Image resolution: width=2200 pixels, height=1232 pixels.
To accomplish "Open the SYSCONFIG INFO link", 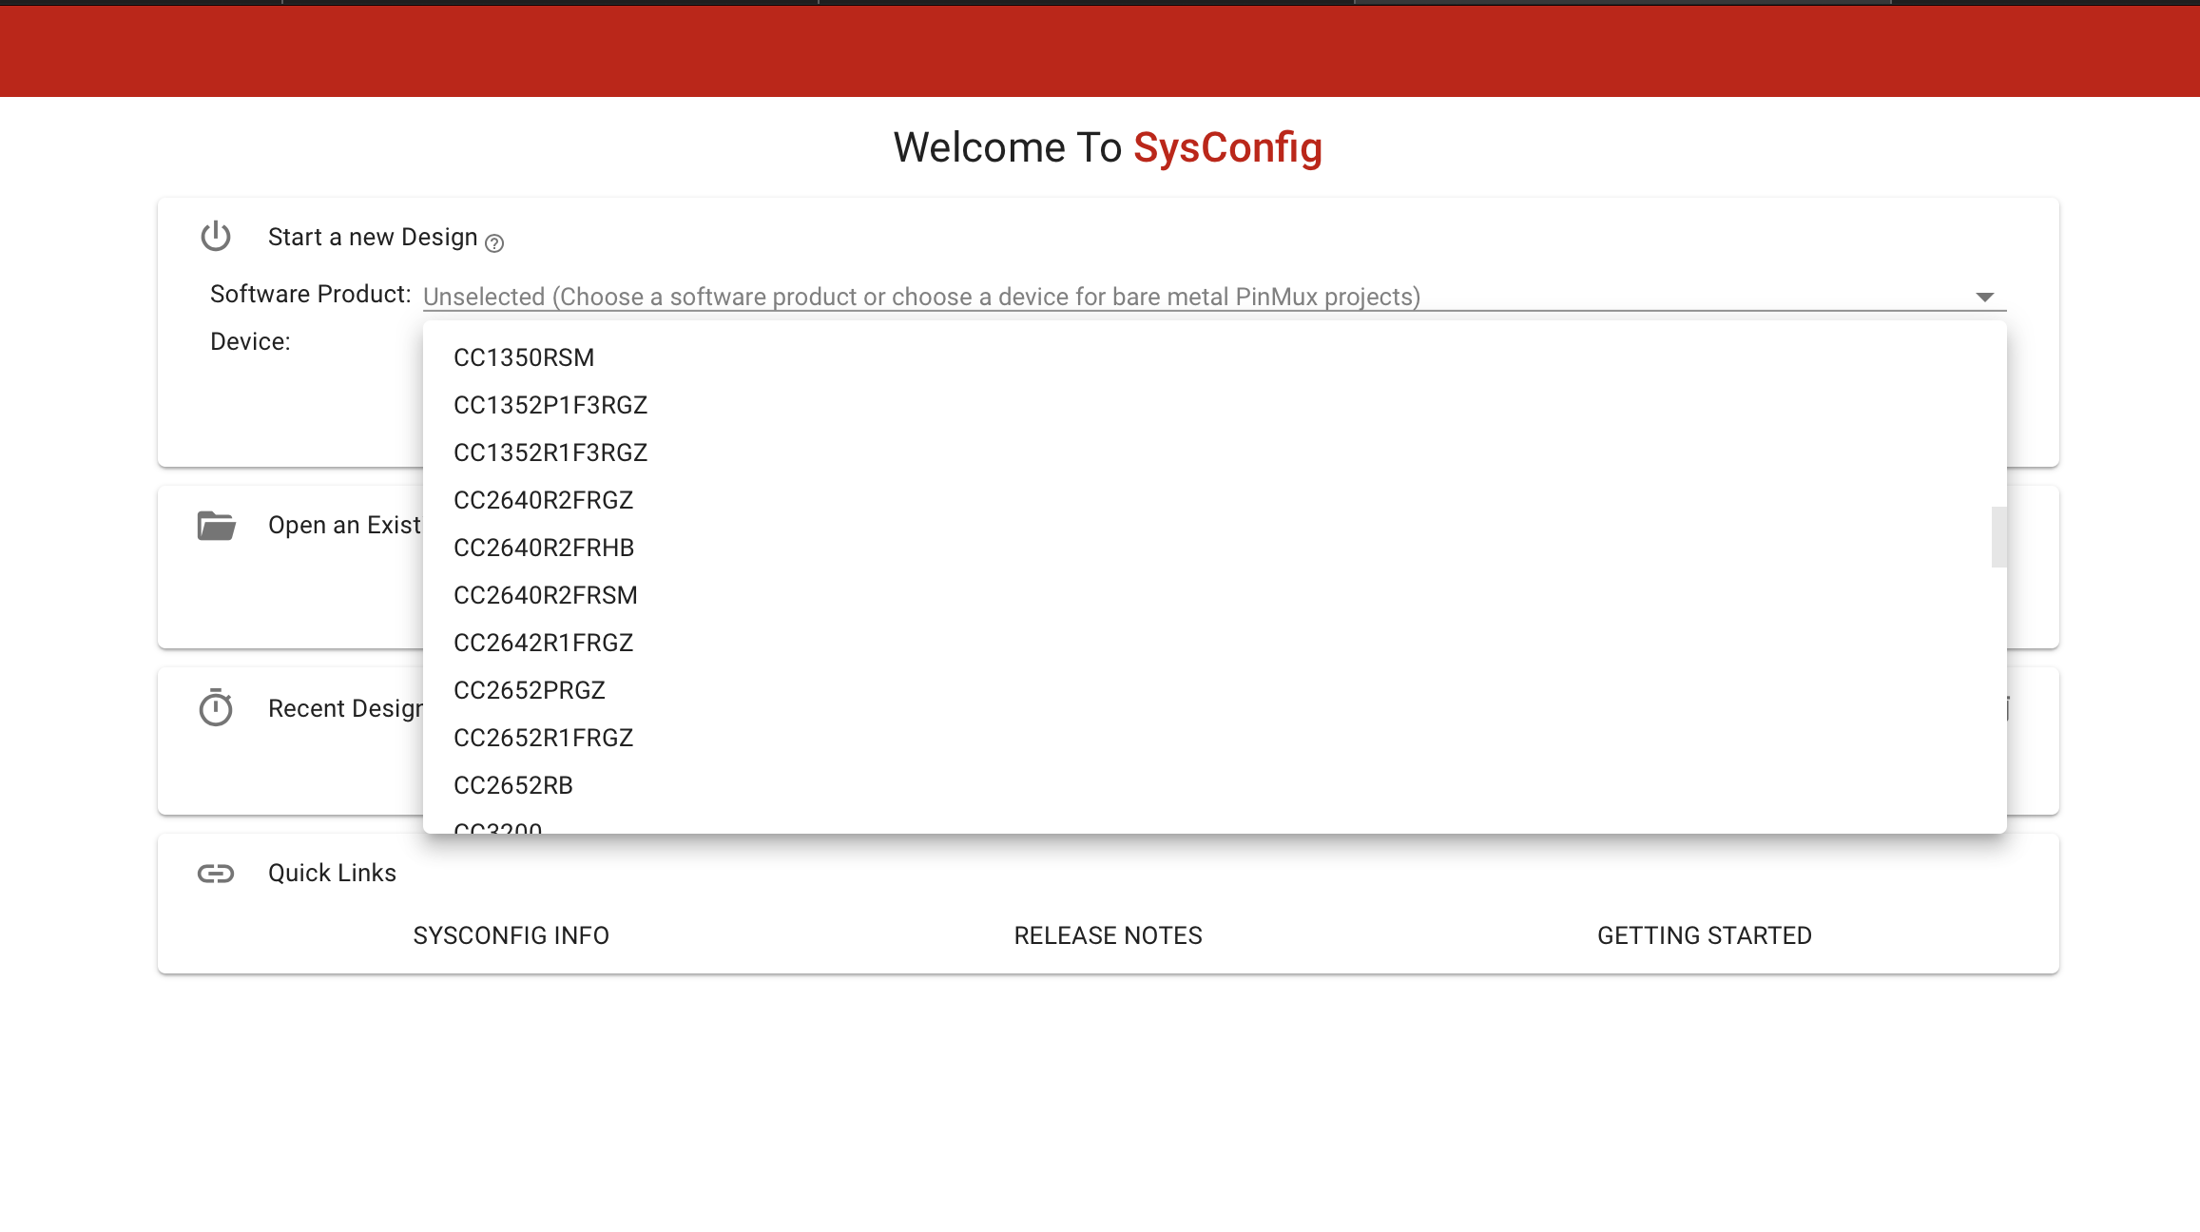I will (x=511, y=935).
